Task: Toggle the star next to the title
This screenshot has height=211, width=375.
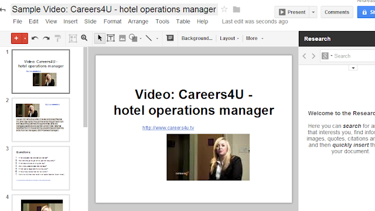Action: click(x=224, y=9)
